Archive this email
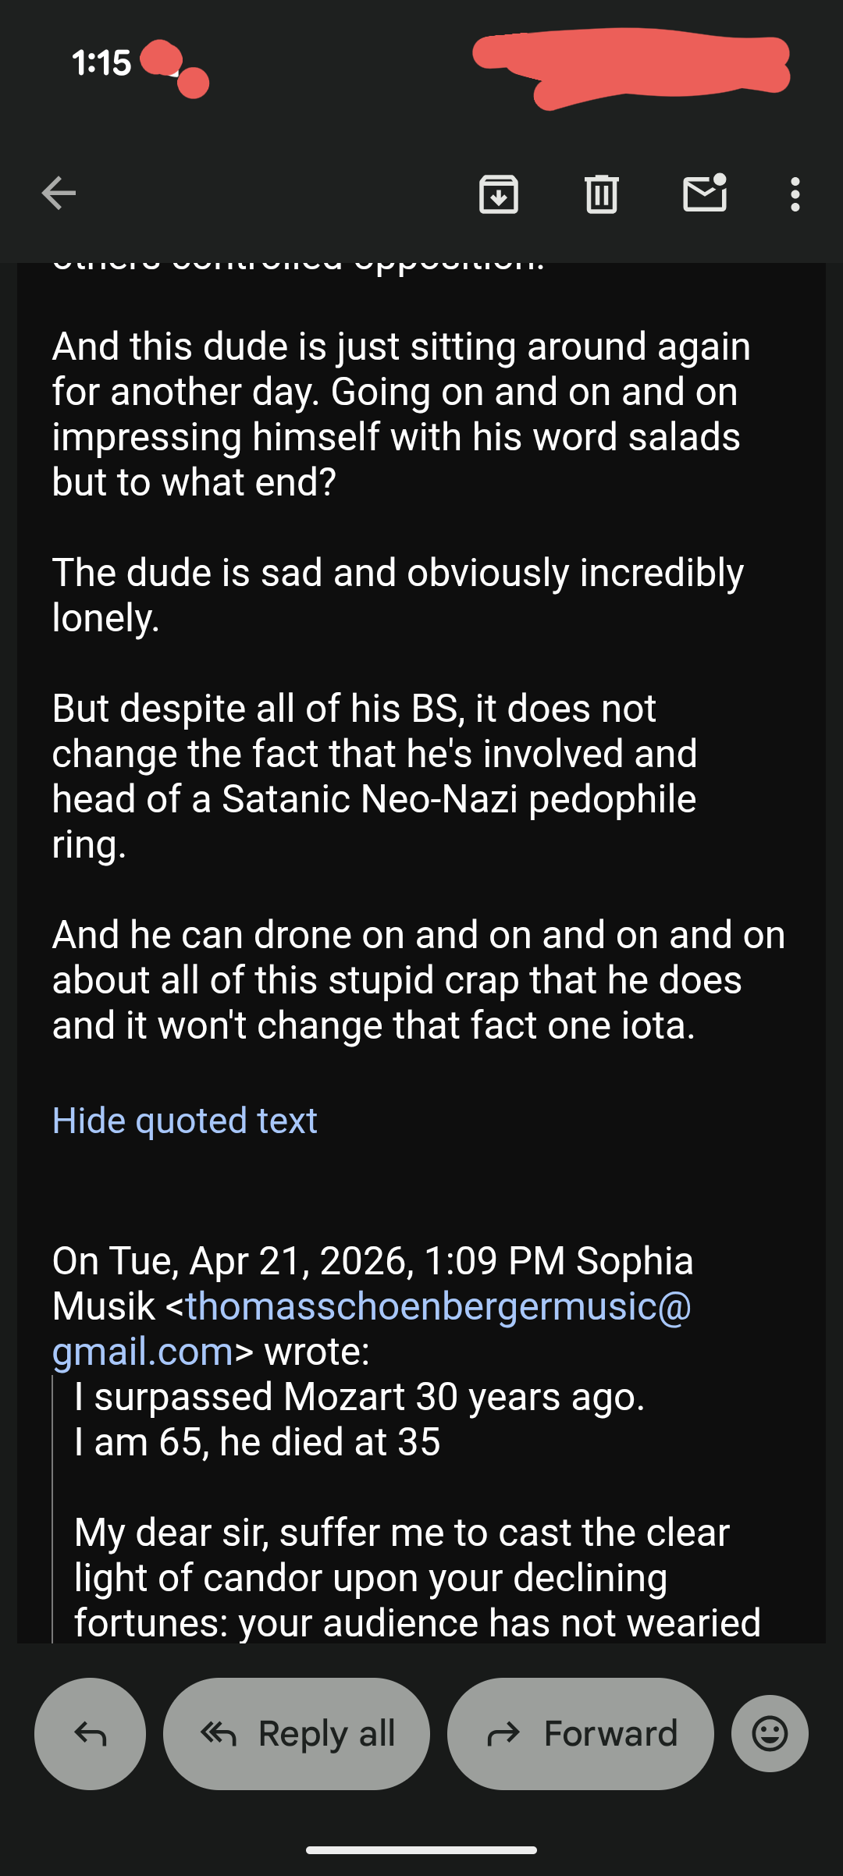 click(499, 194)
